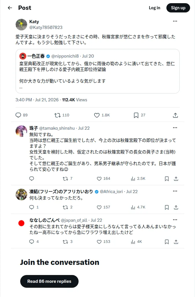This screenshot has width=195, height=297.
Task: Open Katy's profile avatar
Action: point(21,24)
